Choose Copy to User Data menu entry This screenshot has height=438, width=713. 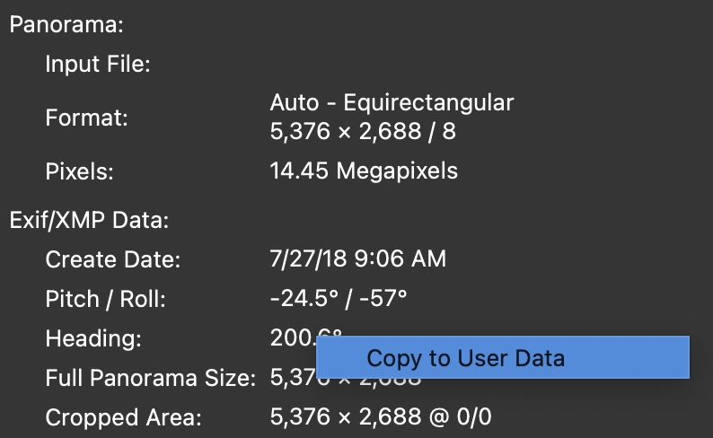tap(466, 358)
